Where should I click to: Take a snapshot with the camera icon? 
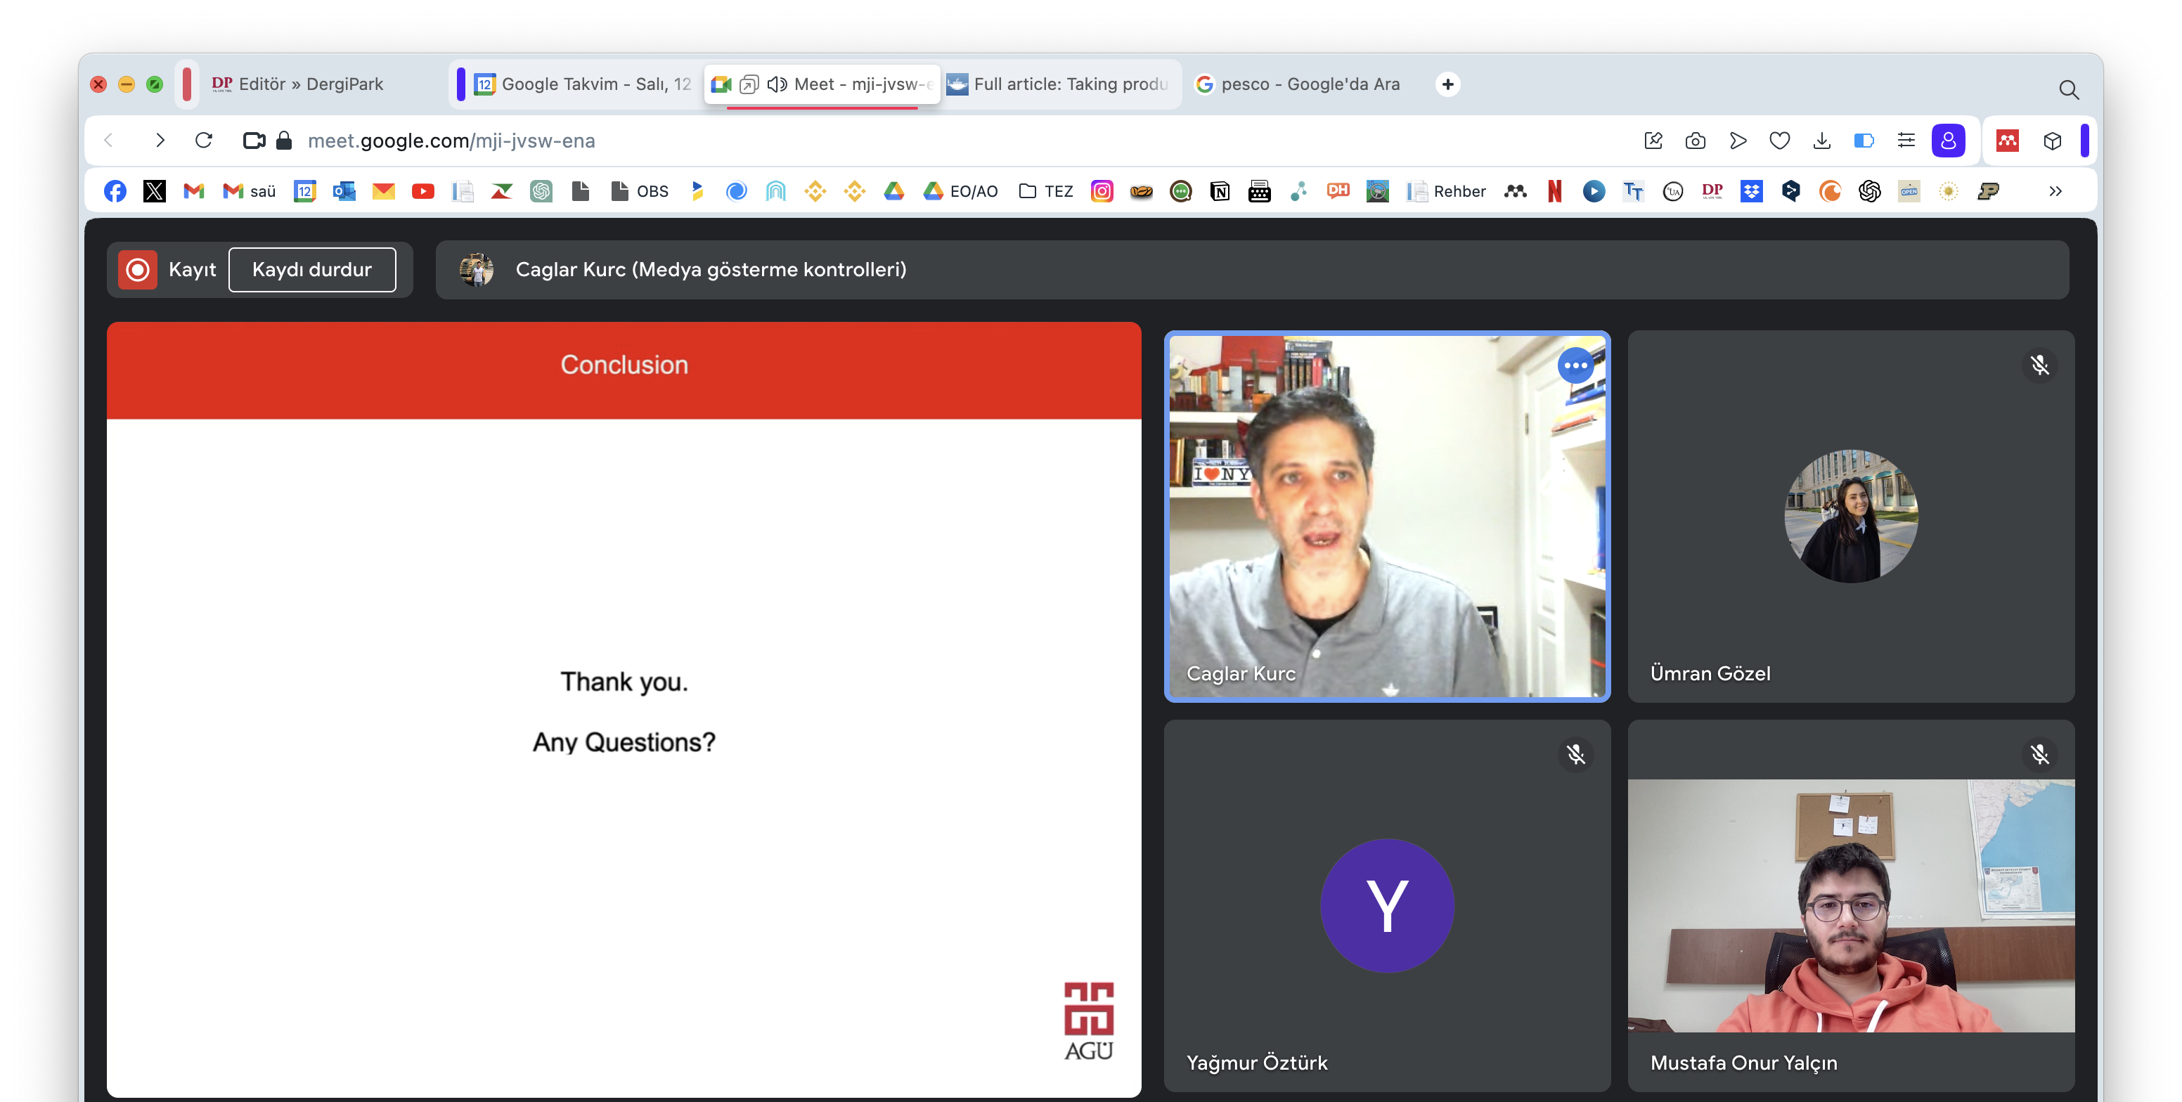point(1695,141)
